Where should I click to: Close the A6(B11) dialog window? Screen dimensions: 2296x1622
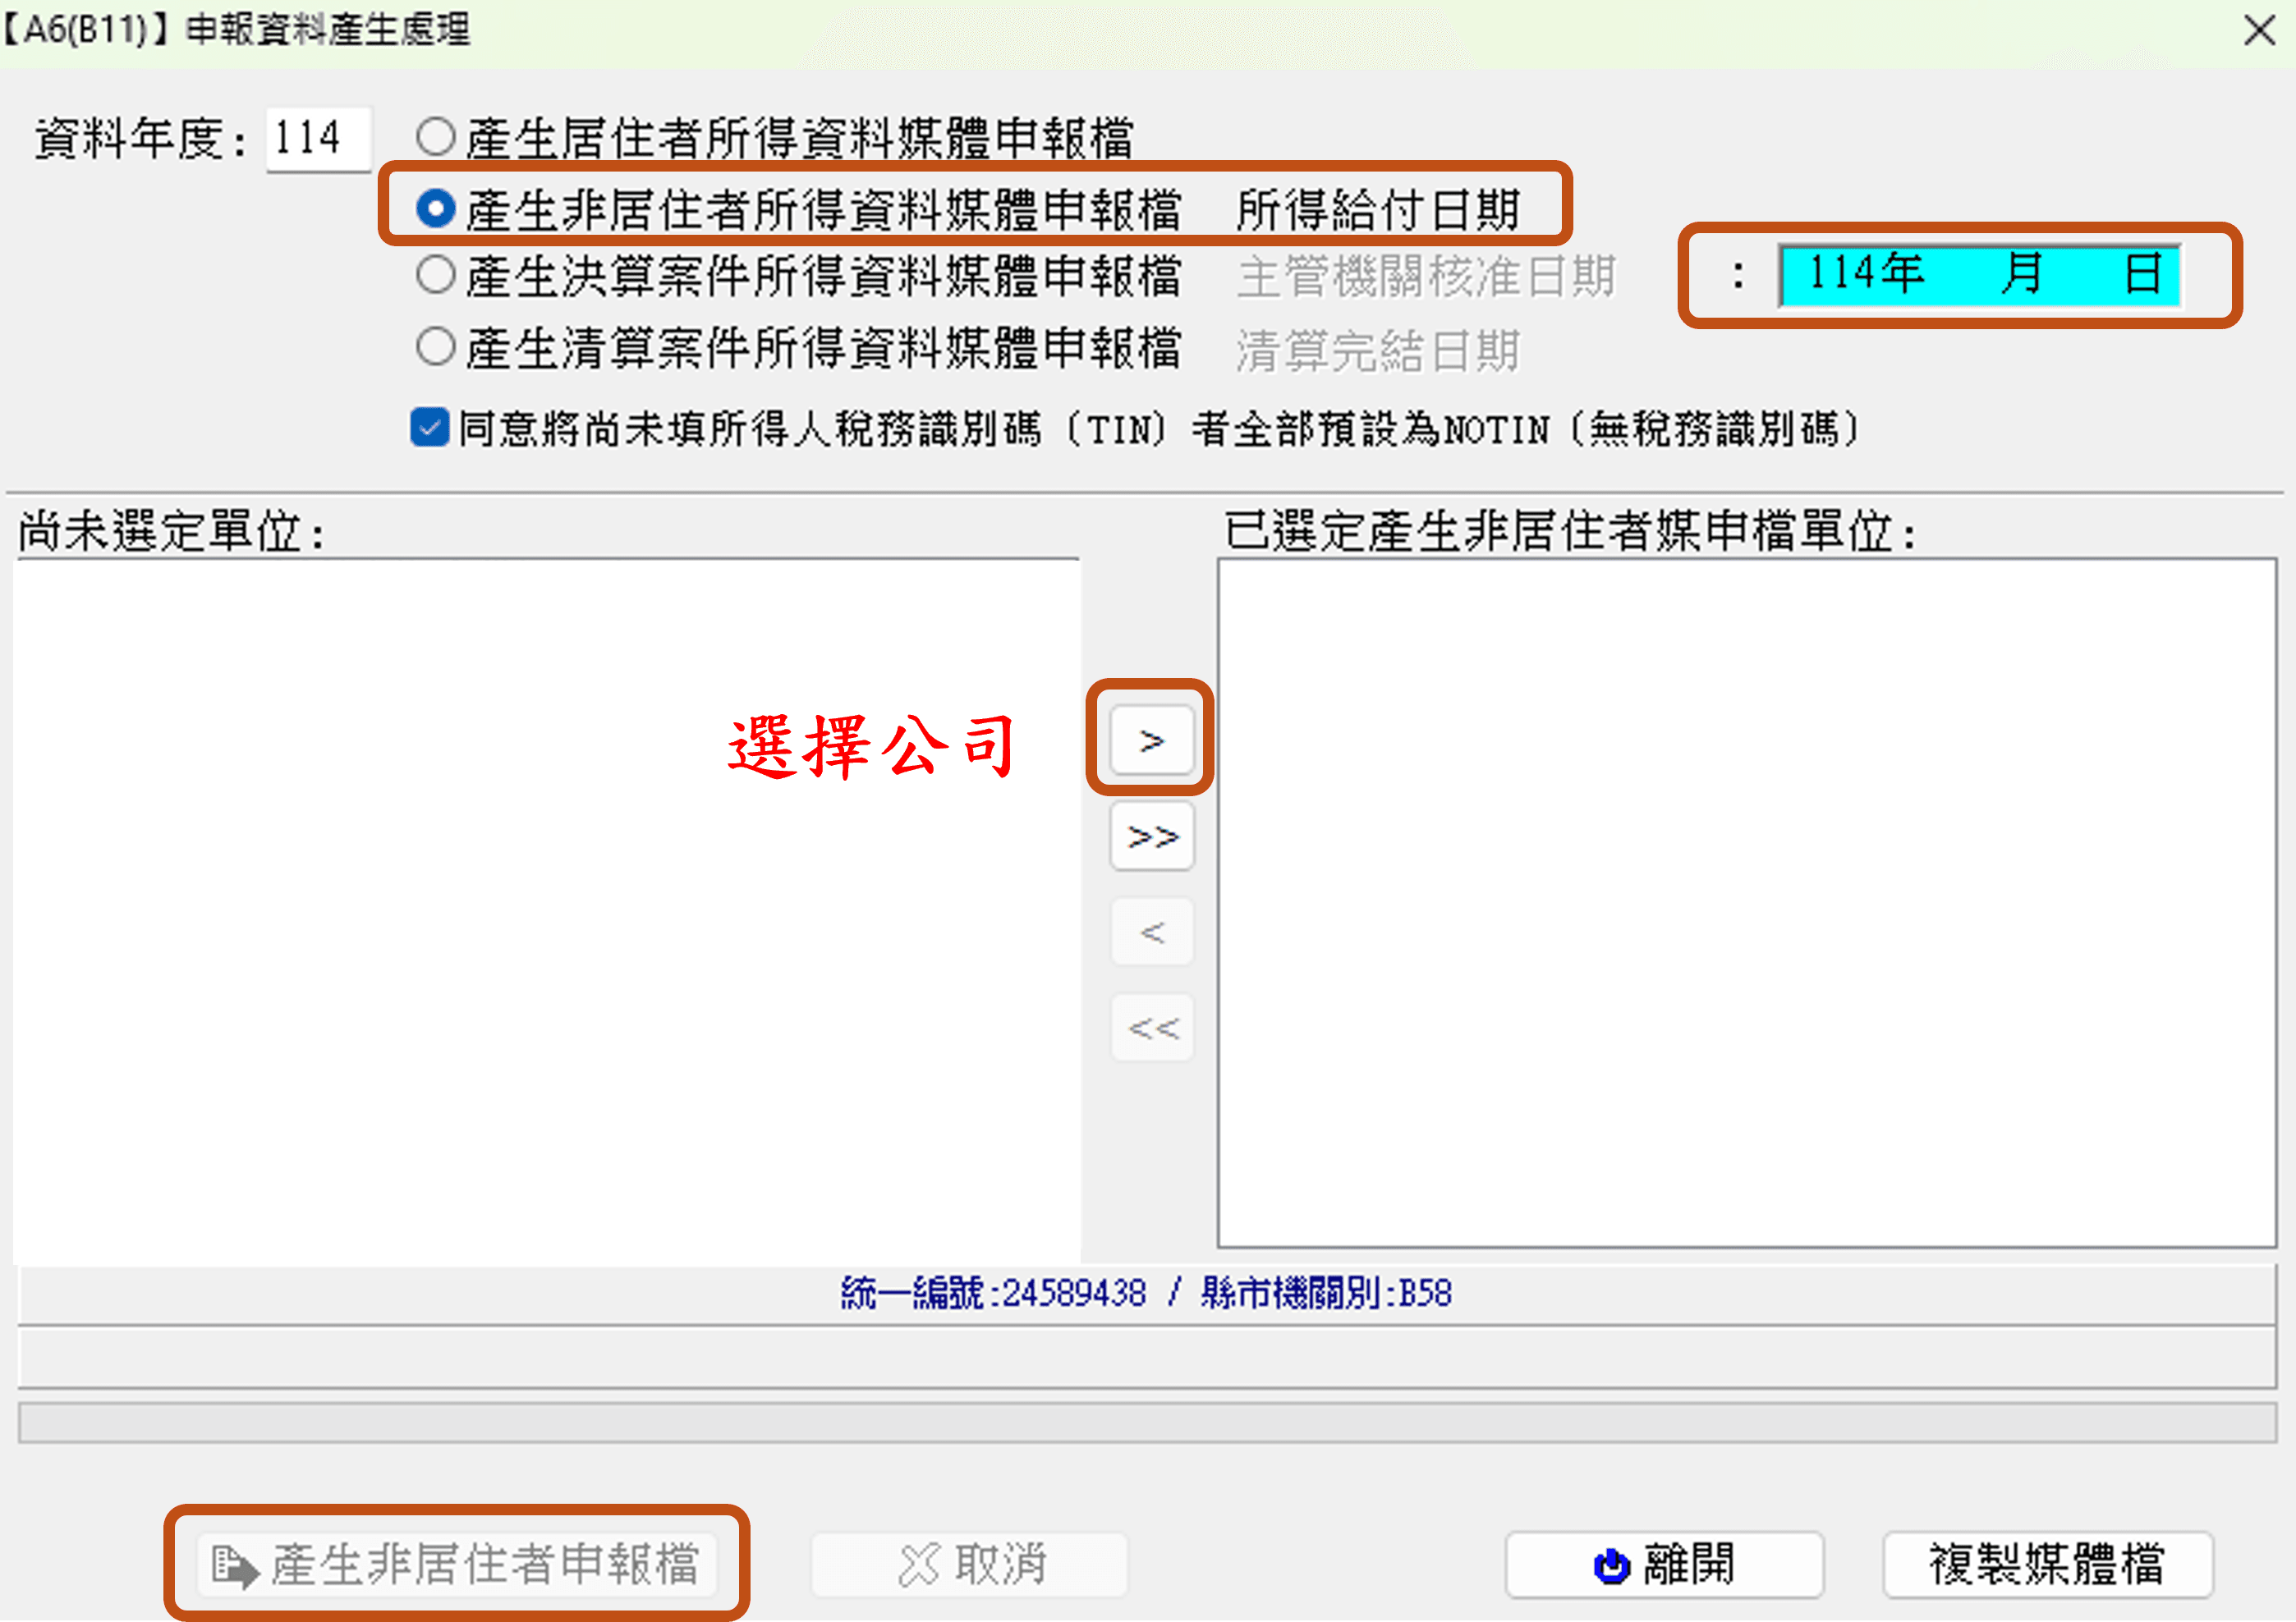click(2259, 30)
